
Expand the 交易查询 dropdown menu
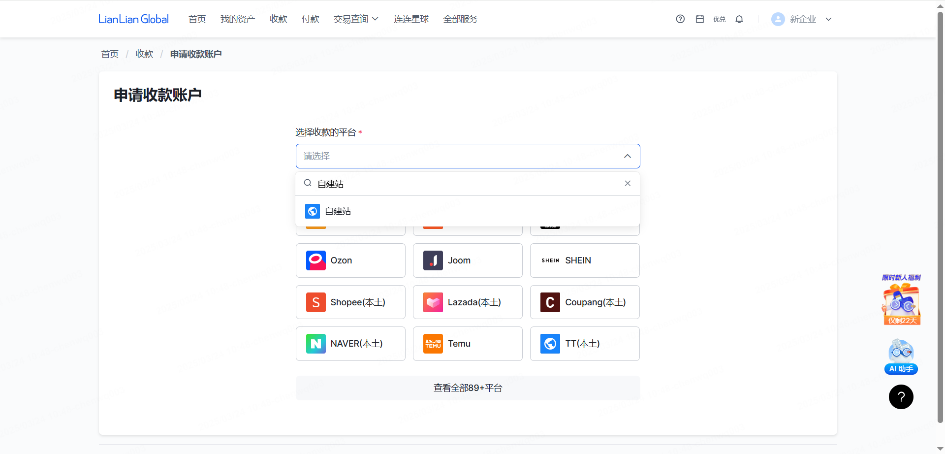[355, 19]
